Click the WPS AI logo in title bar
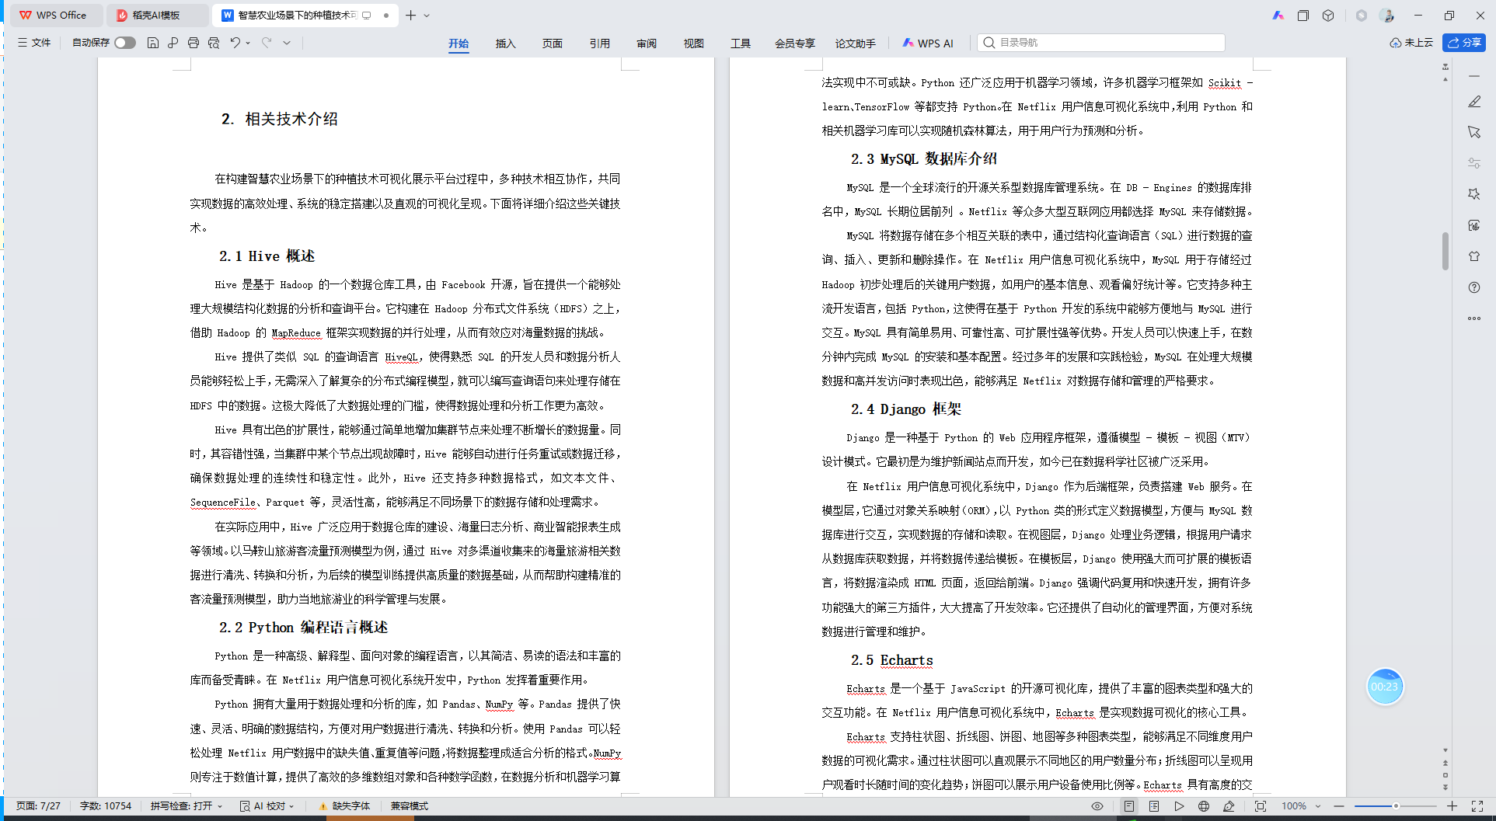The image size is (1496, 821). click(1278, 16)
